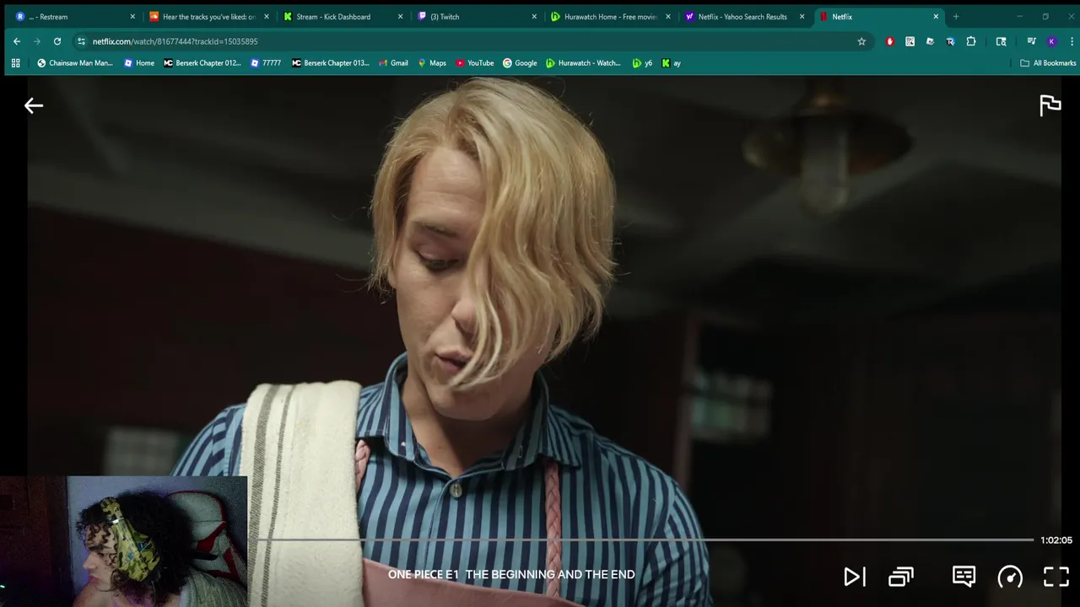Open the ay Kick bookmark

tap(672, 63)
